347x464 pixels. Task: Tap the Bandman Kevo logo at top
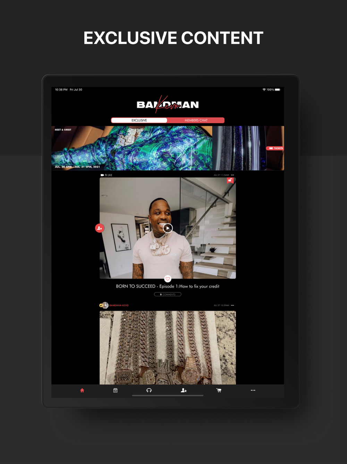pyautogui.click(x=168, y=104)
